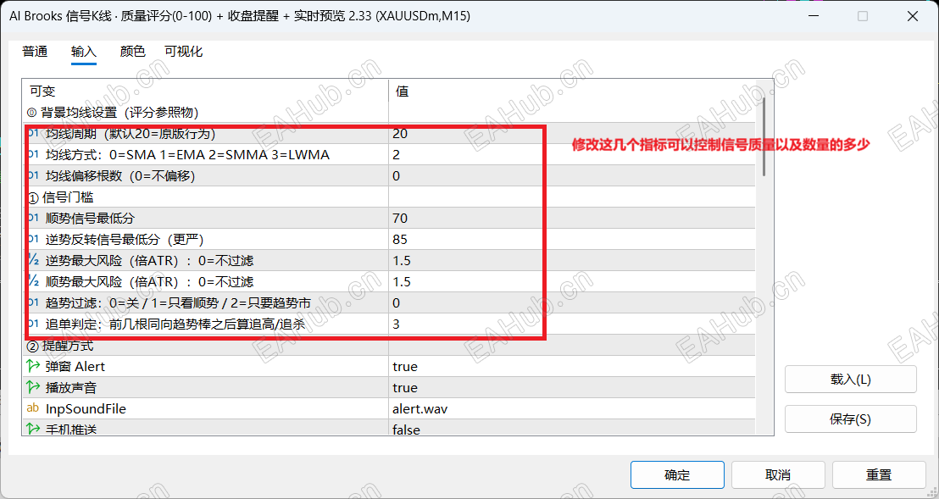
Task: Click the 取消 button
Action: click(x=778, y=475)
